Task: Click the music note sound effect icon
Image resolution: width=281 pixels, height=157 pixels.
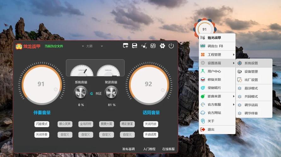Action: tap(144, 46)
